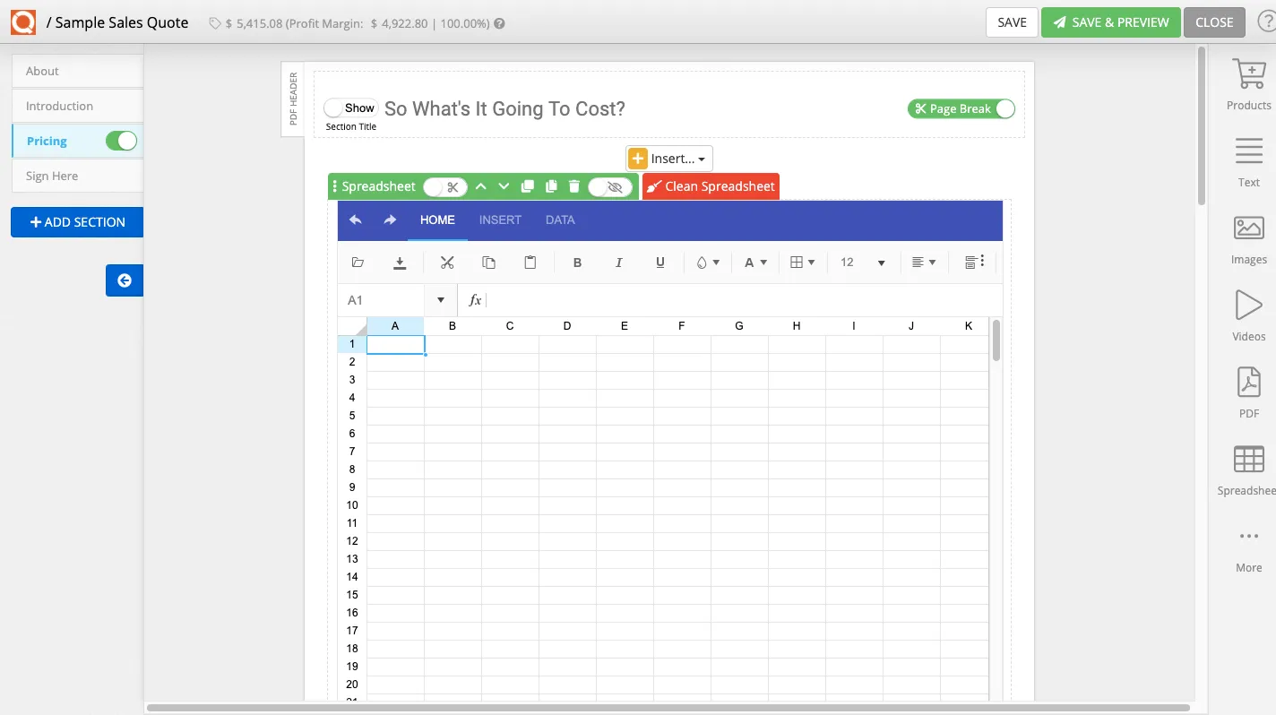Click the Clean Spreadsheet button
The height and width of the screenshot is (715, 1276).
tap(710, 186)
